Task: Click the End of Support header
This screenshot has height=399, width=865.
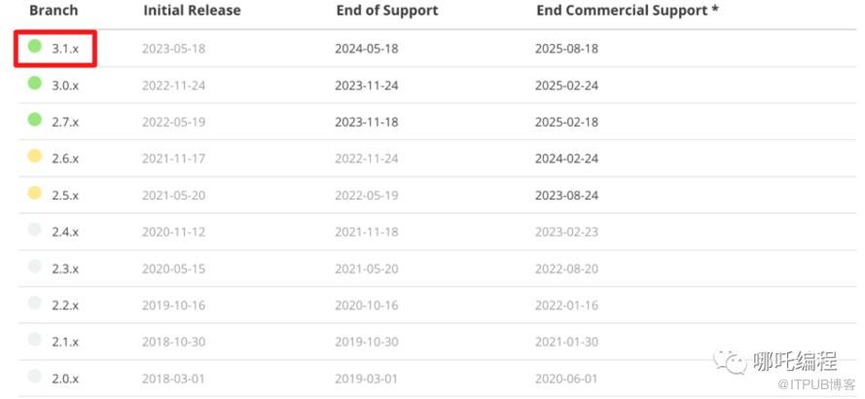Action: point(387,11)
